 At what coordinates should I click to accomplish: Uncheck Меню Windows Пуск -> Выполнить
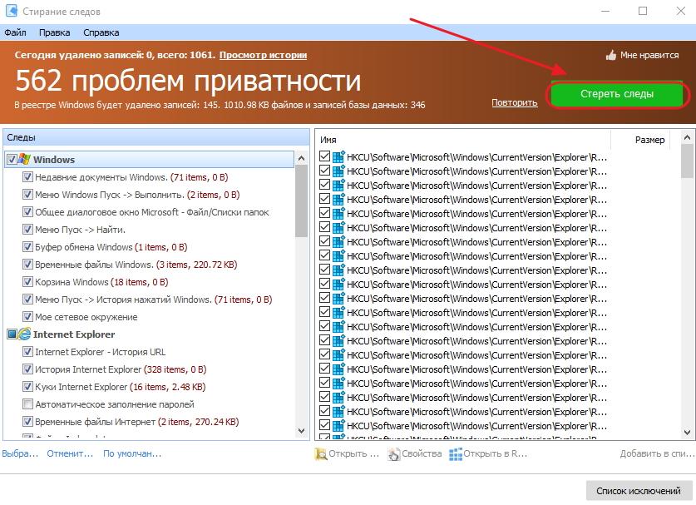tap(27, 195)
